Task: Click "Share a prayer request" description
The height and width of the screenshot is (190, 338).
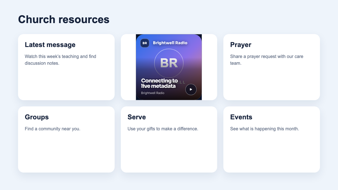Action: click(x=267, y=60)
